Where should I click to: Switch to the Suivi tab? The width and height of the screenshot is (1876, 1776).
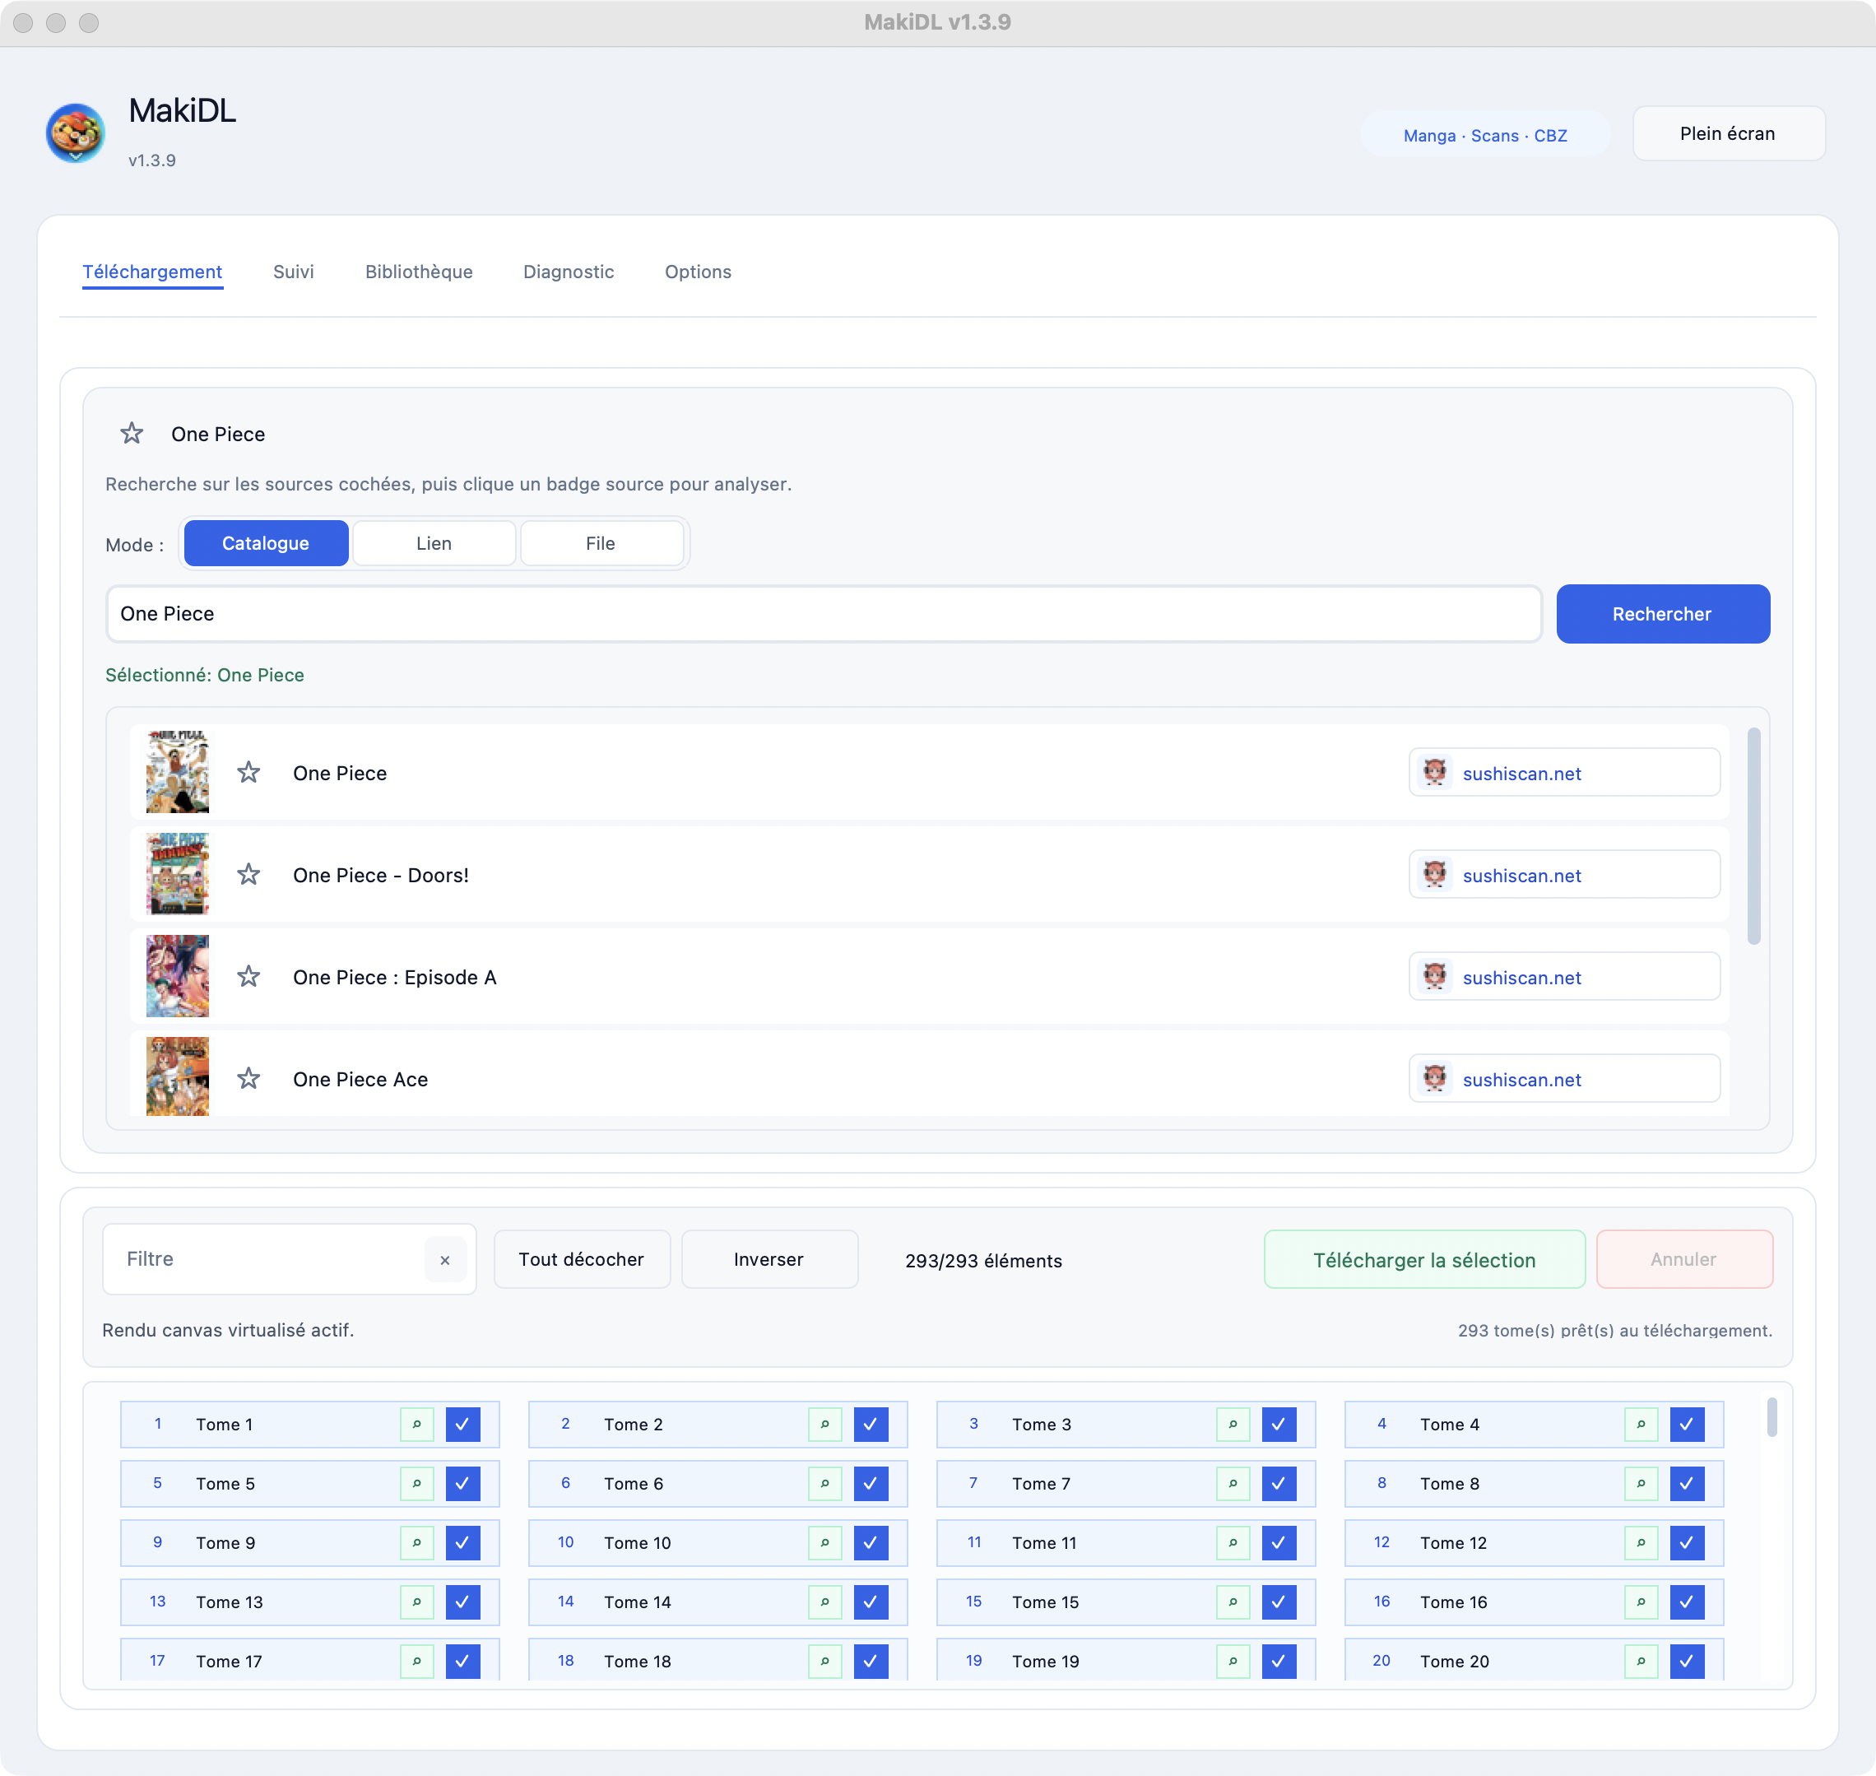pyautogui.click(x=294, y=272)
